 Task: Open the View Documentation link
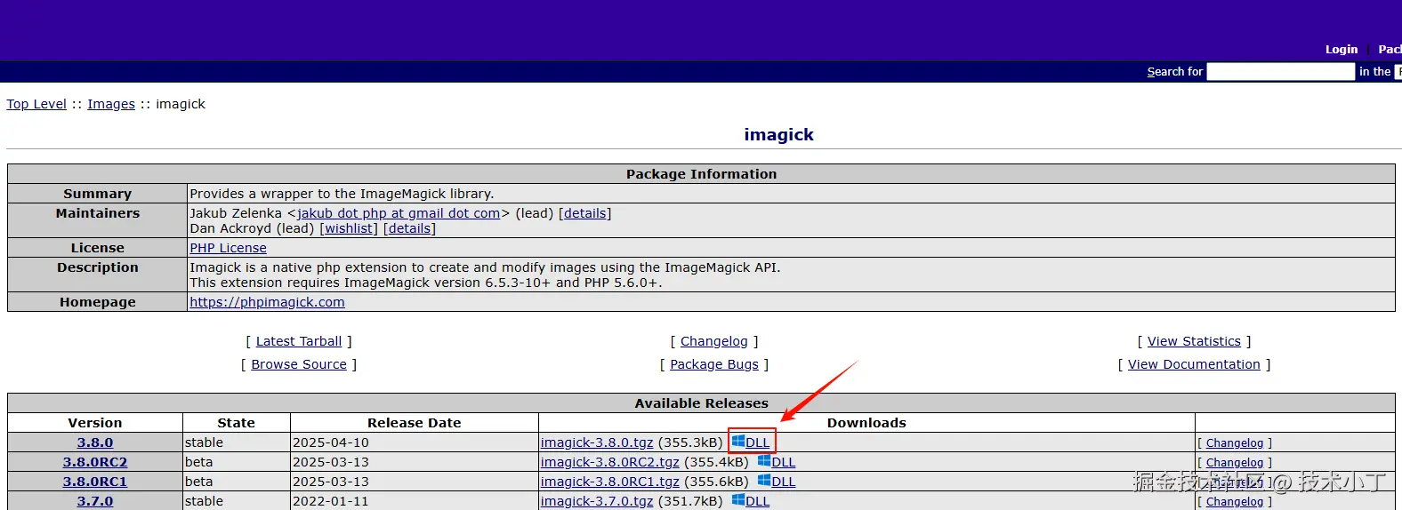click(1194, 364)
